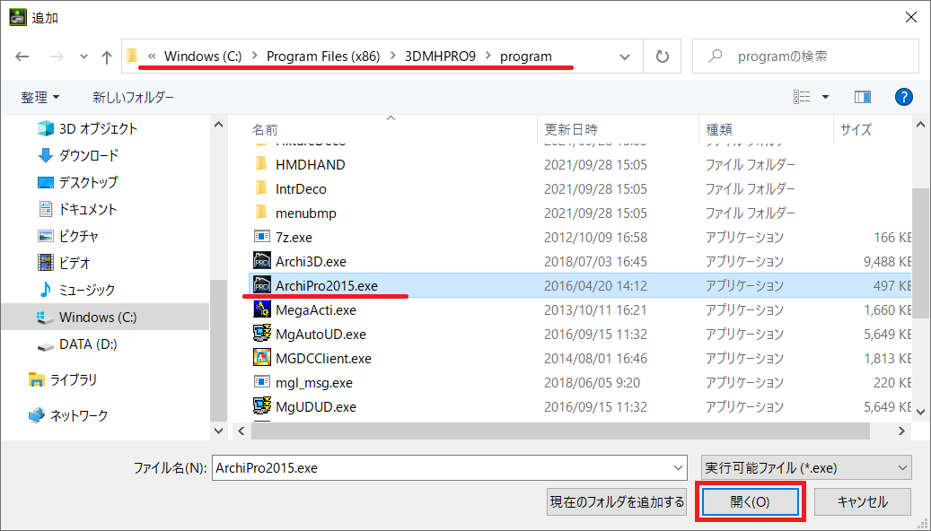This screenshot has width=931, height=531.
Task: Click the キャンセル button
Action: click(862, 502)
